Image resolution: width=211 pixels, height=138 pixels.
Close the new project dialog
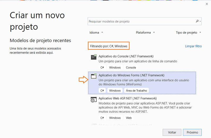(x=207, y=4)
